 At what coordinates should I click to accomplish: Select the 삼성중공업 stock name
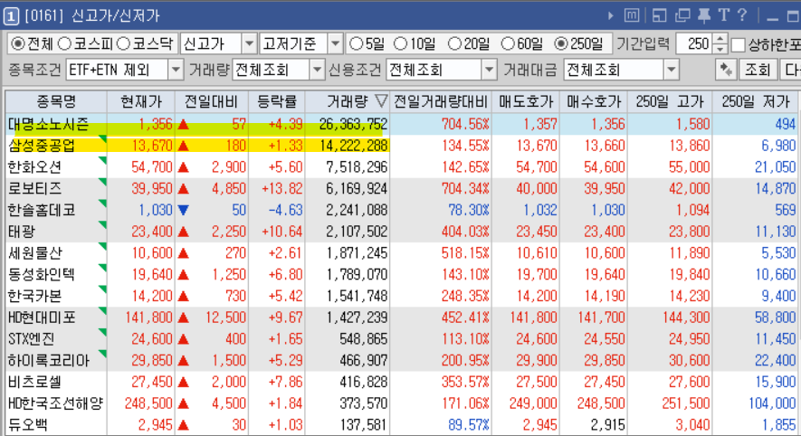tap(42, 146)
